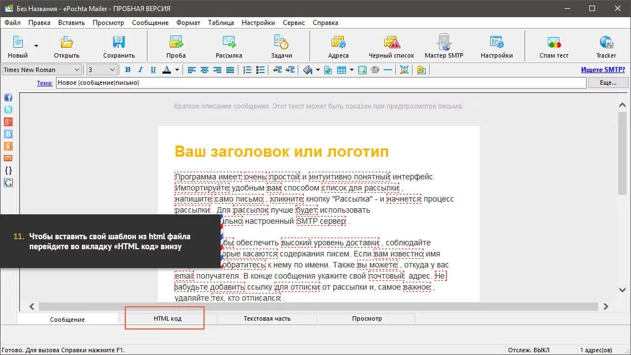631x355 pixels.
Task: Click the vertical scrollbar down arrow
Action: pyautogui.click(x=622, y=290)
